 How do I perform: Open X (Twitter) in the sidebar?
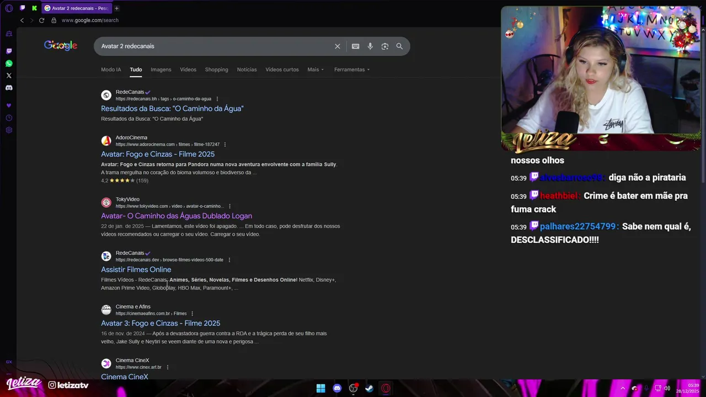(9, 76)
